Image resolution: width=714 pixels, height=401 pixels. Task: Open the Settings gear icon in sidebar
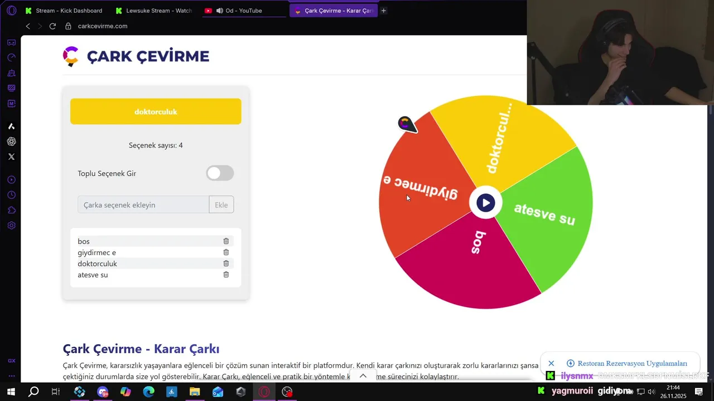tap(11, 226)
